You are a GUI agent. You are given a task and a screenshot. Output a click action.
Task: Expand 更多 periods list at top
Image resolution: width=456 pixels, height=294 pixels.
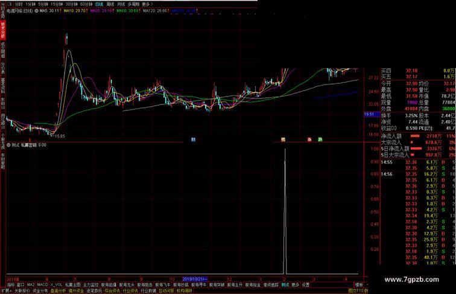tap(147, 4)
